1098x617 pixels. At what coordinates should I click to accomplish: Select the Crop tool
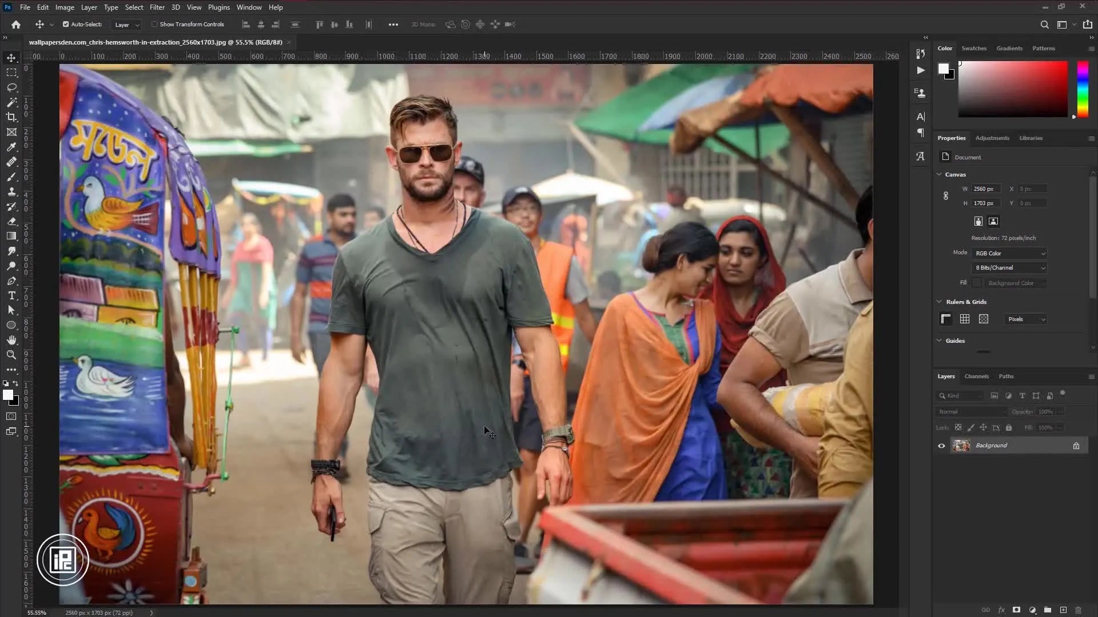11,117
